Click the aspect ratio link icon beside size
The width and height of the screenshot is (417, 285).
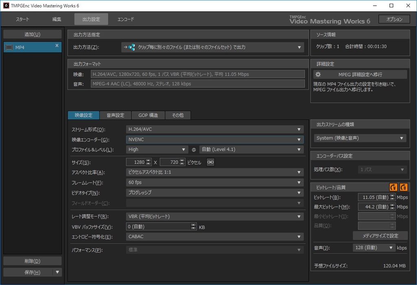[211, 162]
